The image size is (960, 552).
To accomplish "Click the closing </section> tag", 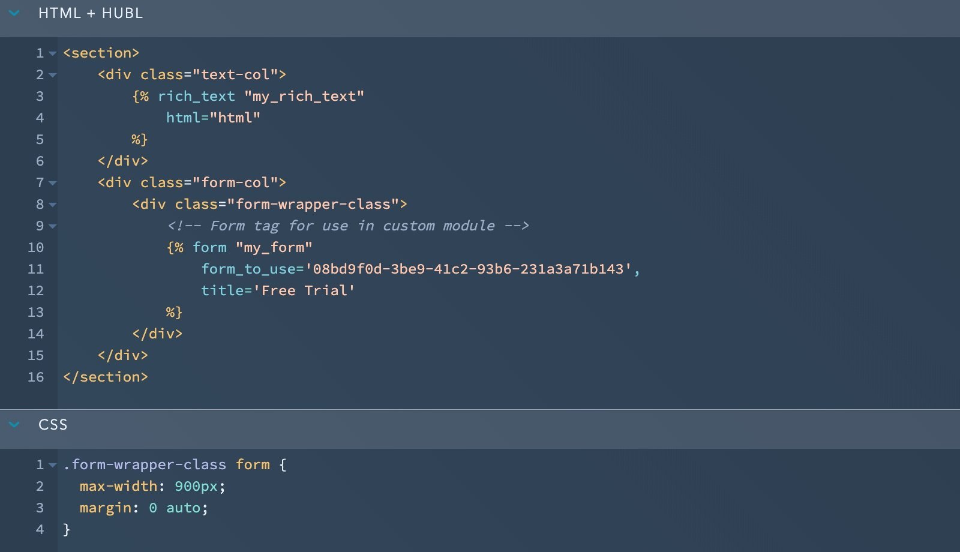I will [106, 377].
